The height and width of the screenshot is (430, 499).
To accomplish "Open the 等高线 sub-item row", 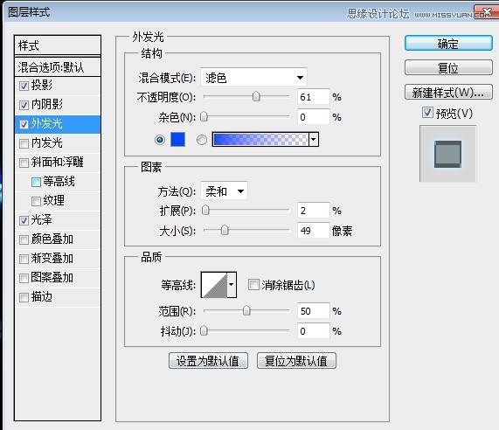I will pyautogui.click(x=58, y=182).
